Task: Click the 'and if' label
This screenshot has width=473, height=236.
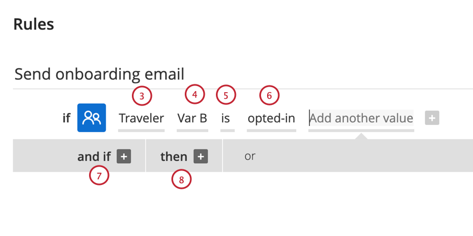Action: coord(94,157)
